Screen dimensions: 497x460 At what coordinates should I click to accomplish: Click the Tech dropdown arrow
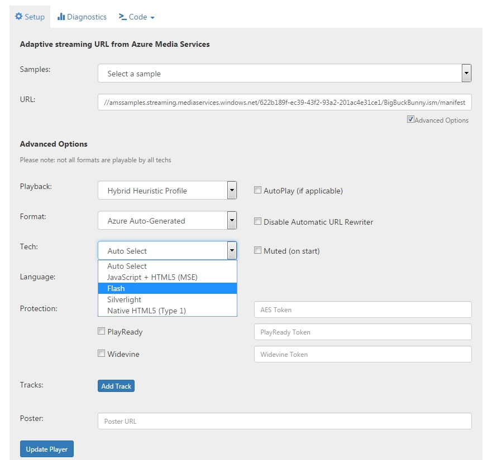pos(232,250)
